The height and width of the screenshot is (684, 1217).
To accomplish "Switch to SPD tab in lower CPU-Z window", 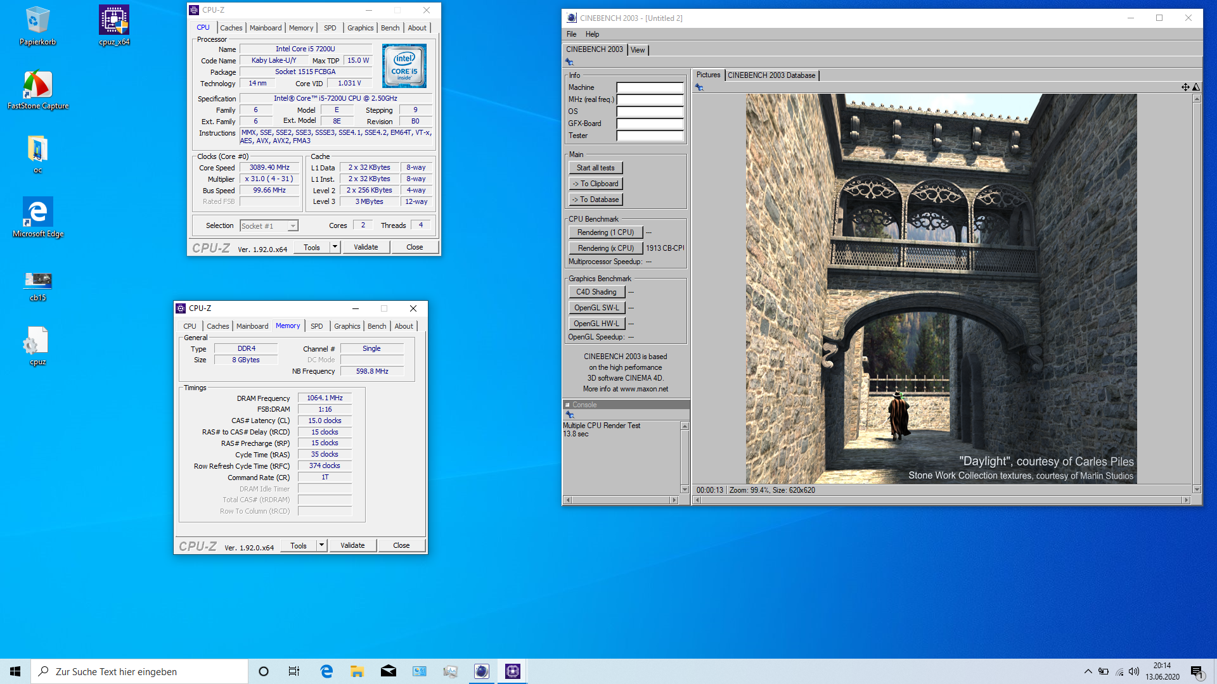I will (x=317, y=326).
